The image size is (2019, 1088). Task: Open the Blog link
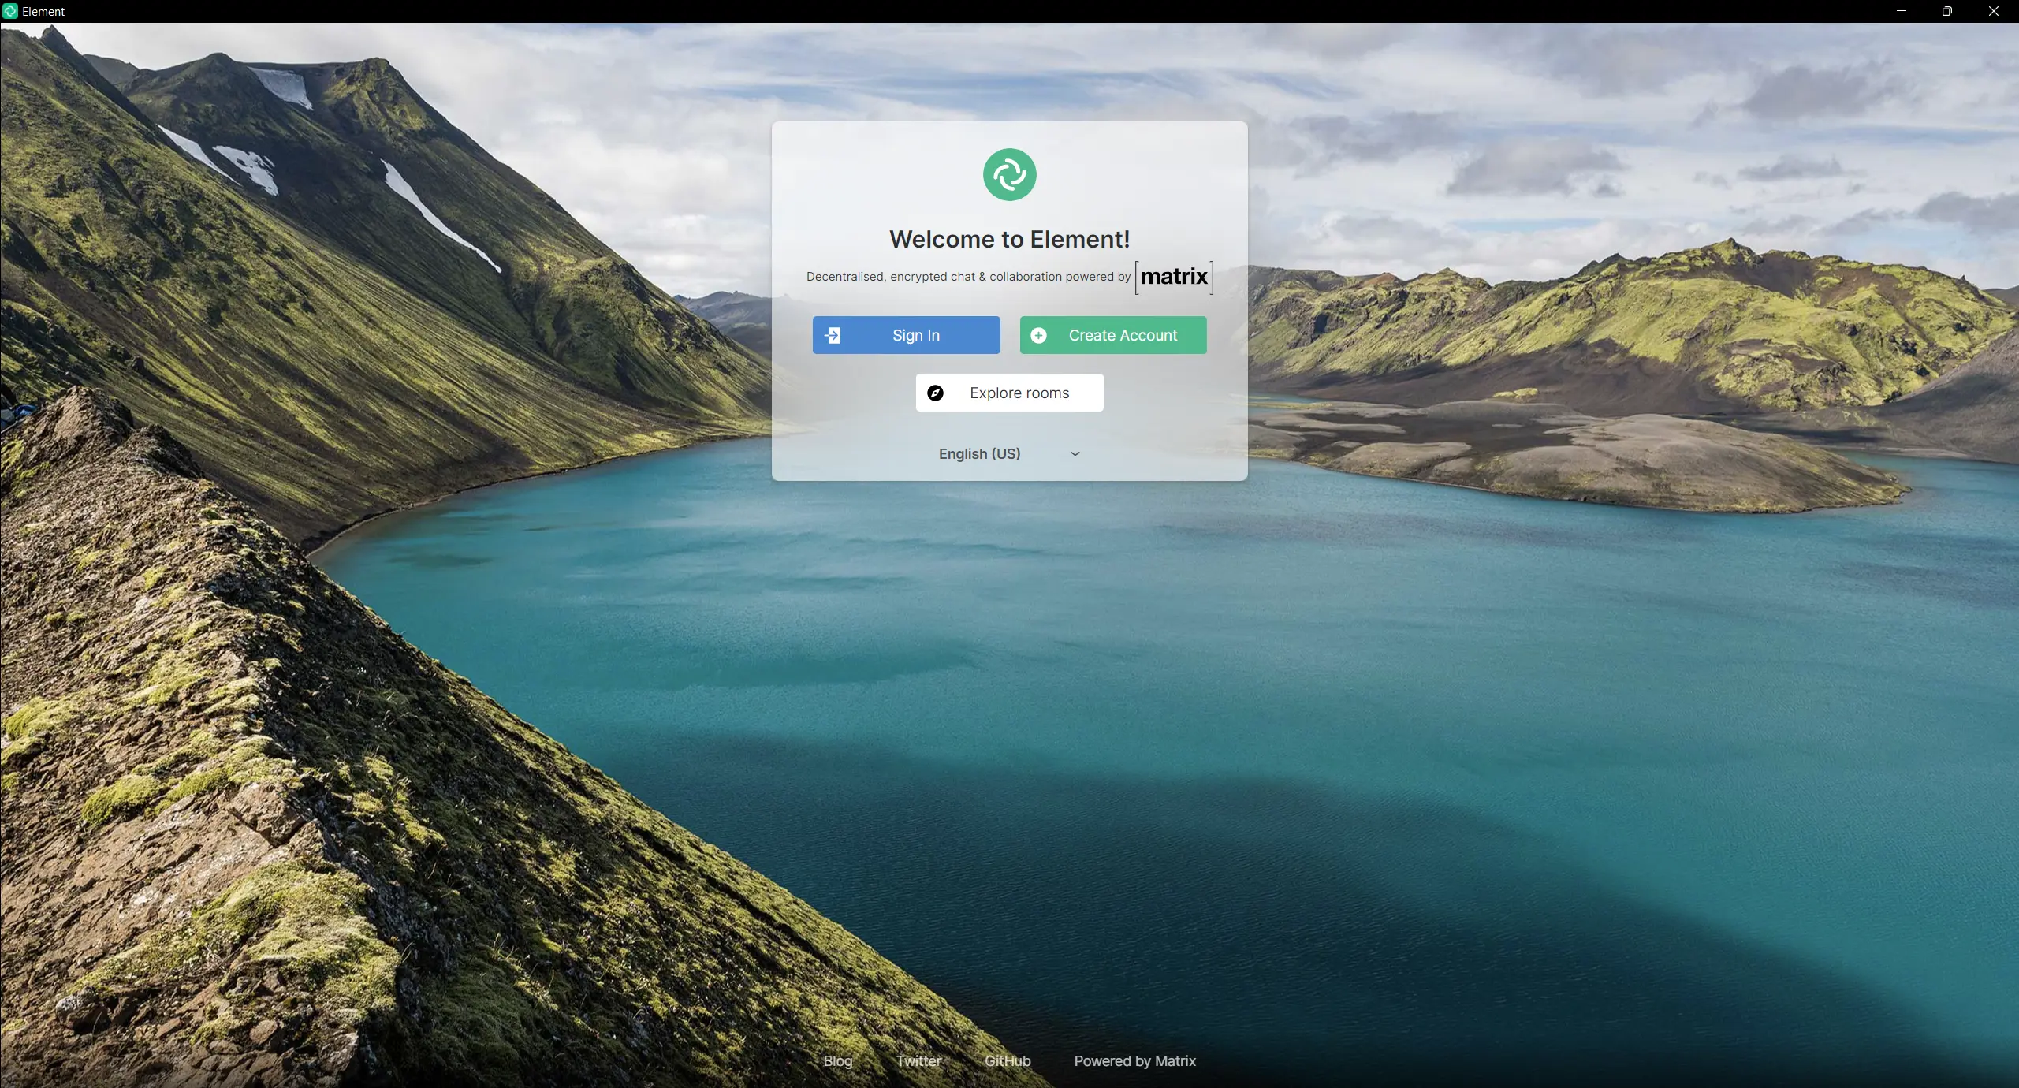[837, 1060]
